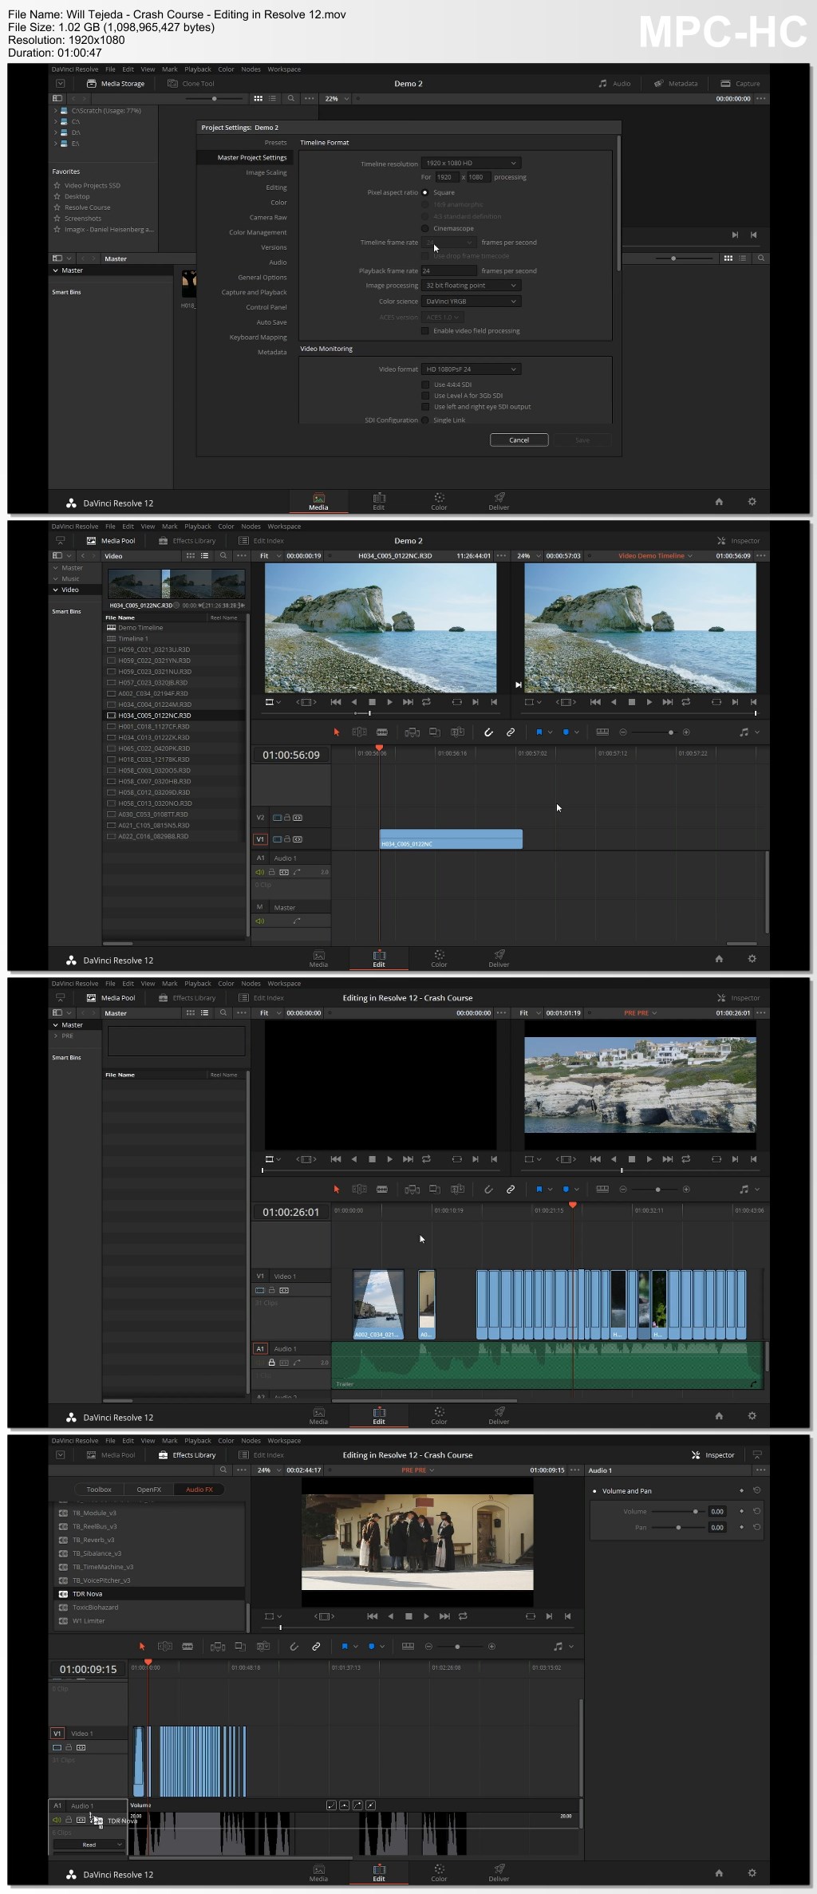Open the Timeline resolution 1920 x 1080 HD dropdown
Image resolution: width=817 pixels, height=1894 pixels.
tap(472, 163)
